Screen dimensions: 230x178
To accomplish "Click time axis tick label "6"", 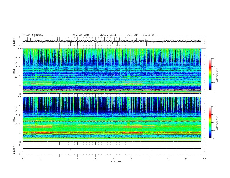I will pos(132,159).
